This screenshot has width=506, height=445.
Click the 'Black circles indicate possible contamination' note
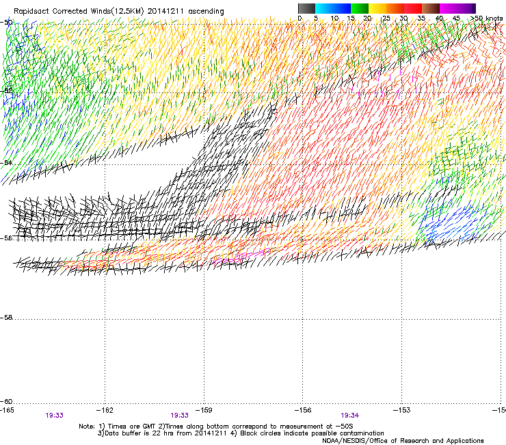click(x=308, y=433)
